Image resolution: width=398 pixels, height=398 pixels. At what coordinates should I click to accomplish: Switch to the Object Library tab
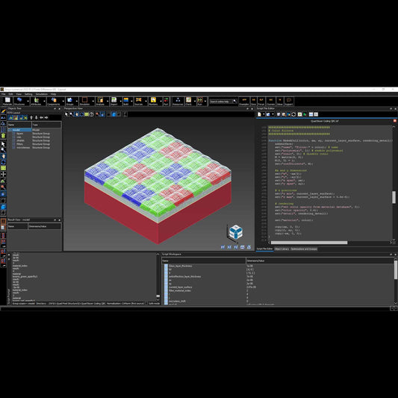tap(282, 249)
